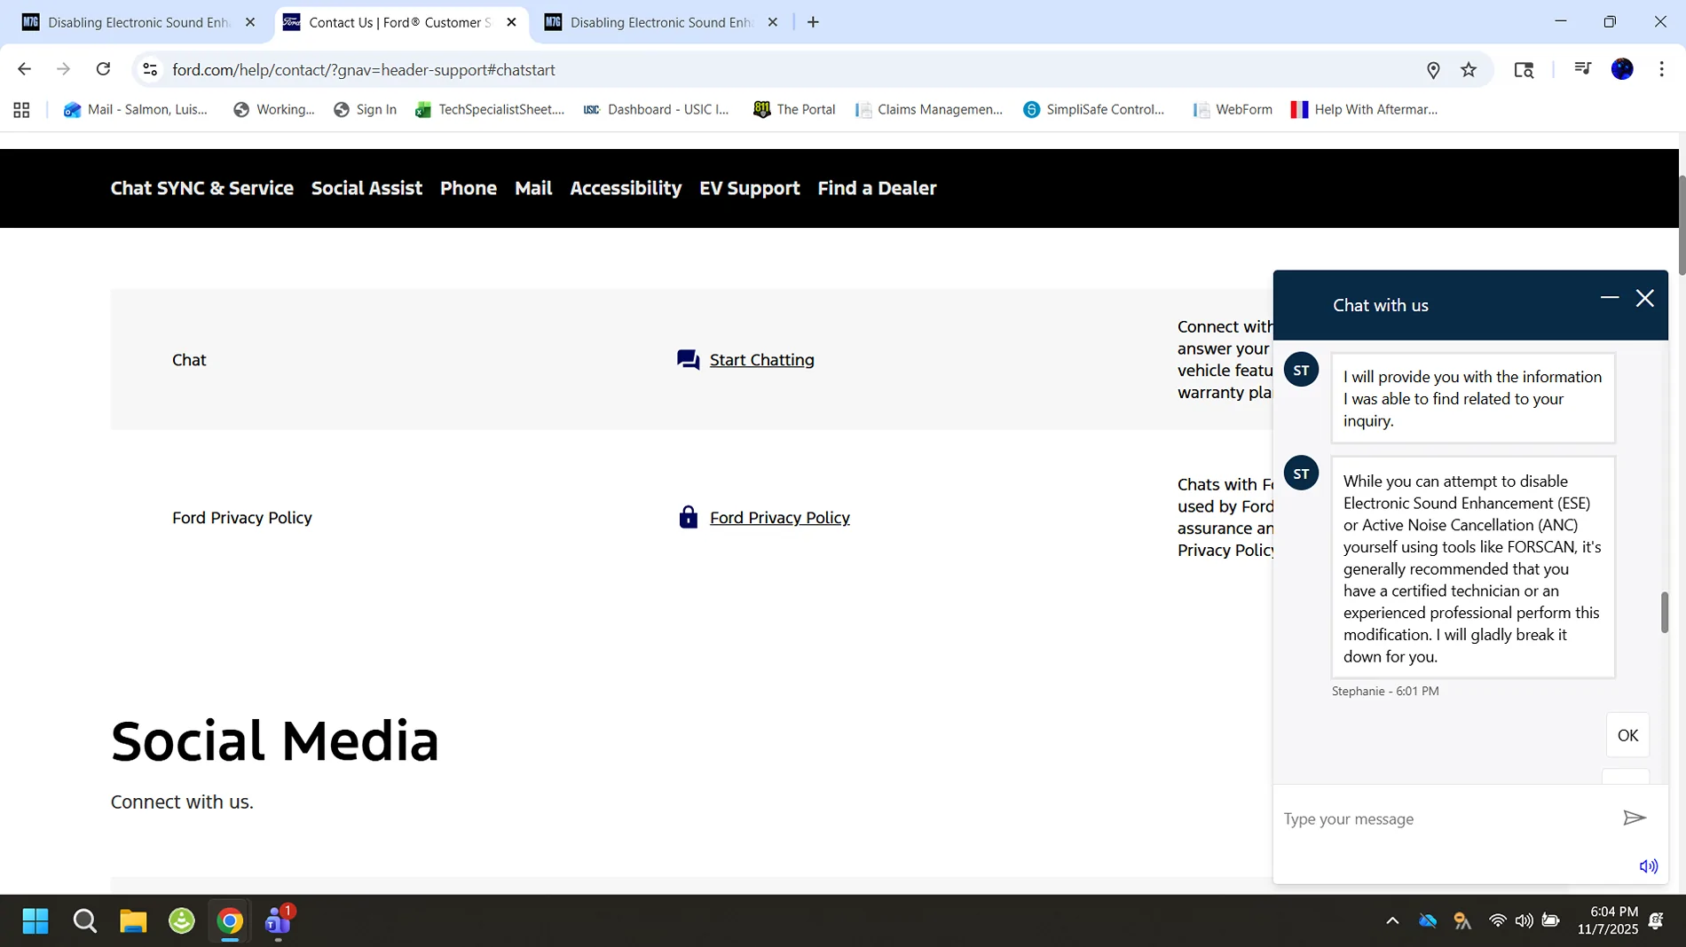Click the Start Chatting link
The height and width of the screenshot is (947, 1686).
(762, 360)
